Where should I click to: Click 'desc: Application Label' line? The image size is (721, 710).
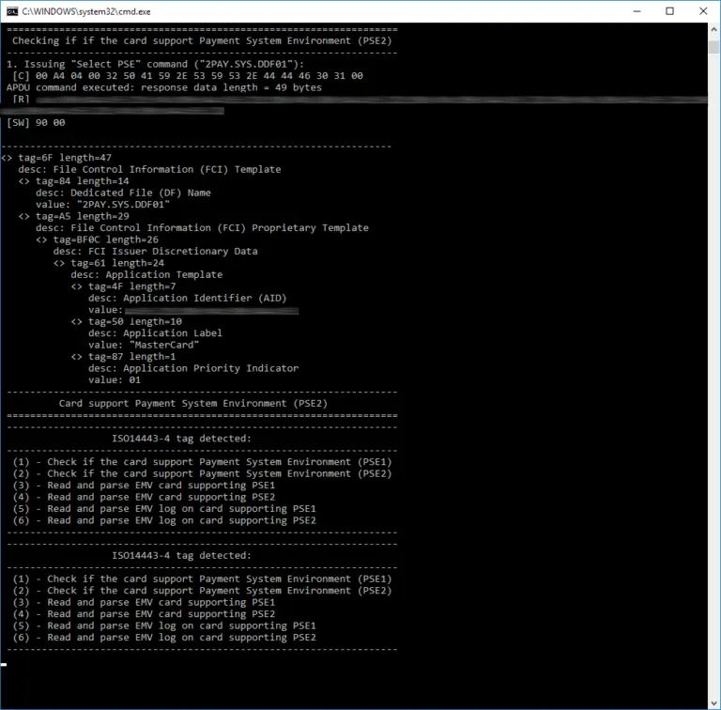click(156, 333)
